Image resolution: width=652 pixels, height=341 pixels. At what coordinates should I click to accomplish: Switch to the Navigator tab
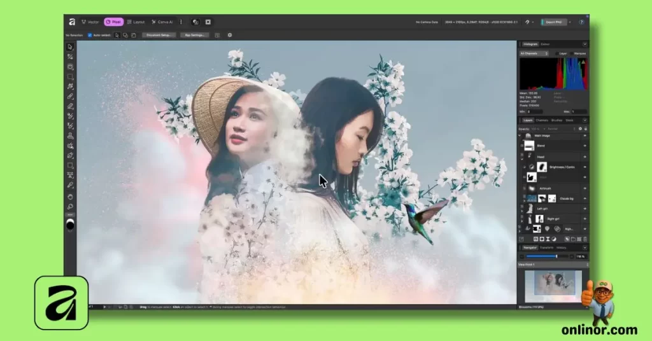(x=530, y=247)
